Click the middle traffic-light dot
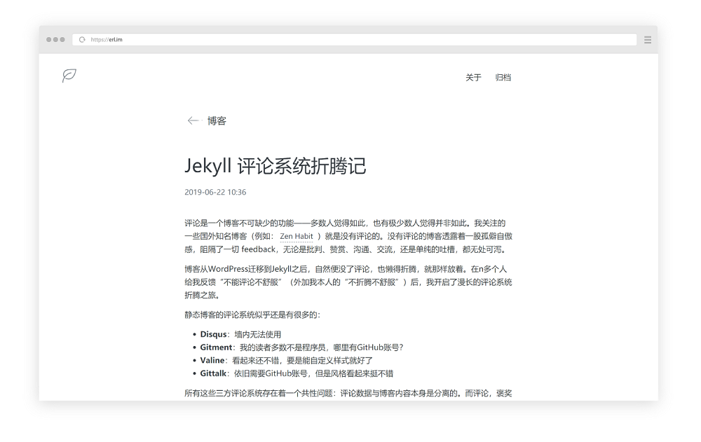This screenshot has width=701, height=442. (55, 39)
